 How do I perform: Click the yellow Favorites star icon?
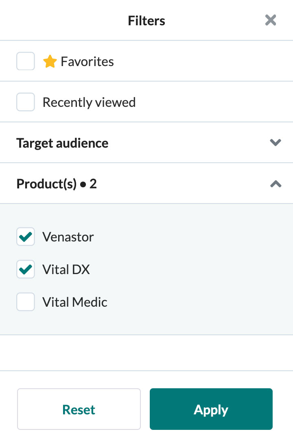pyautogui.click(x=50, y=61)
